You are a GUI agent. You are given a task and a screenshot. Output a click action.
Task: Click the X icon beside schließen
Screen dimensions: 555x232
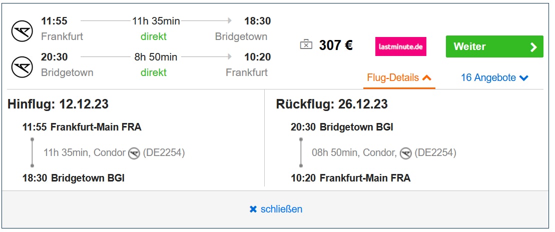pos(253,209)
